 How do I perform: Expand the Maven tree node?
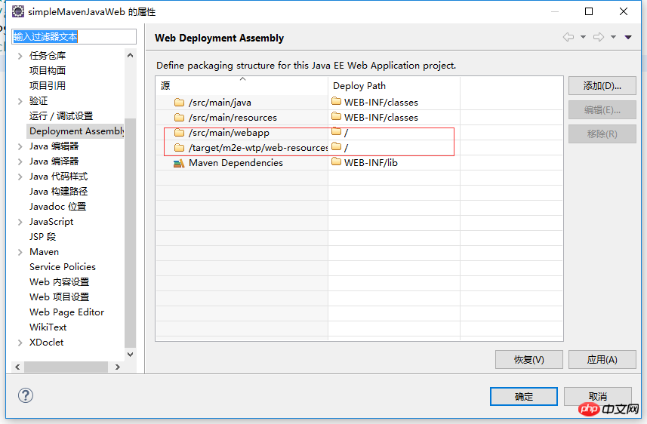tap(20, 252)
